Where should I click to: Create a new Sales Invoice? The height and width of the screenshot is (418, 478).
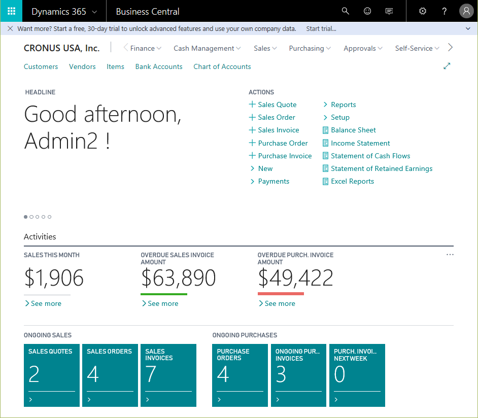tap(274, 130)
